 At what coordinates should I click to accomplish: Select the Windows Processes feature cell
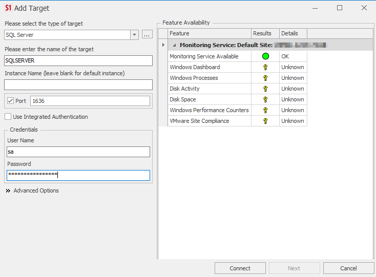210,78
